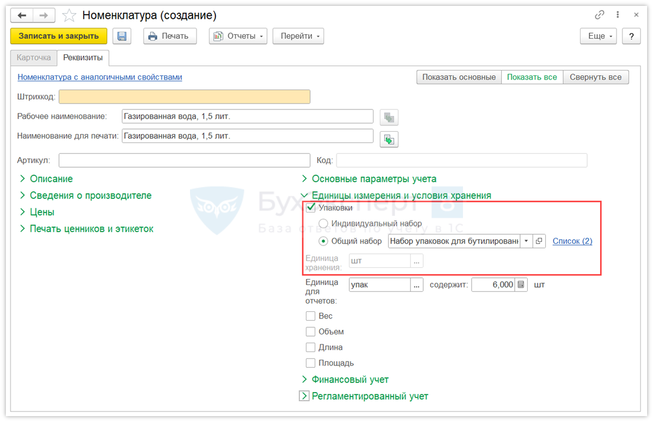Open the Набор упаковок dropdown arrow
This screenshot has width=653, height=422.
527,241
